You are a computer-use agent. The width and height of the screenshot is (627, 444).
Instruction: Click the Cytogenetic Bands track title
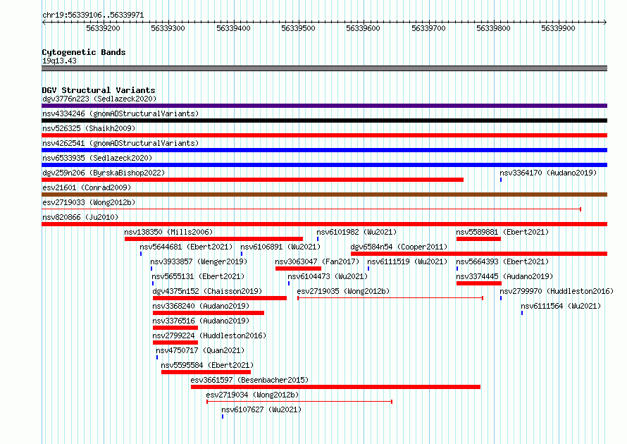(84, 52)
